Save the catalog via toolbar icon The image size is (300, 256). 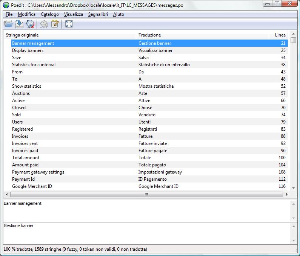point(19,24)
